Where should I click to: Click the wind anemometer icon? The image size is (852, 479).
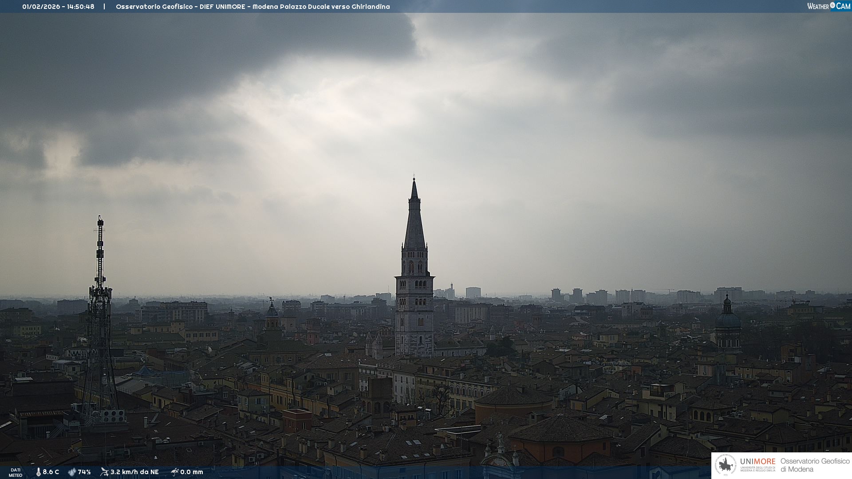[x=104, y=472]
